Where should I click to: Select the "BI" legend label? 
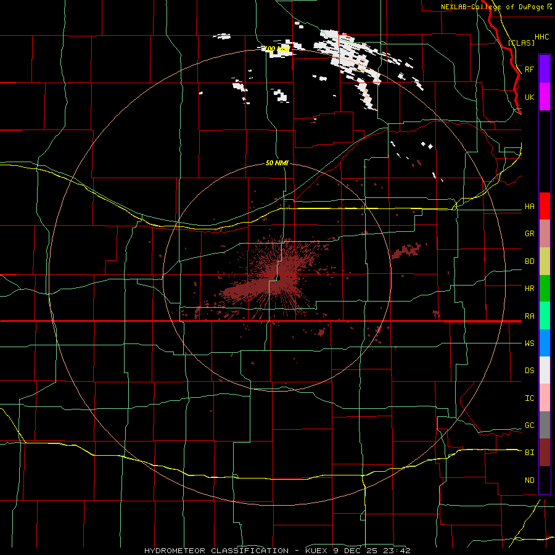(x=530, y=453)
